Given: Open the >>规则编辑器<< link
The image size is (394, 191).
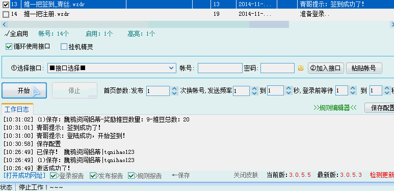Looking at the screenshot, I should (x=335, y=108).
